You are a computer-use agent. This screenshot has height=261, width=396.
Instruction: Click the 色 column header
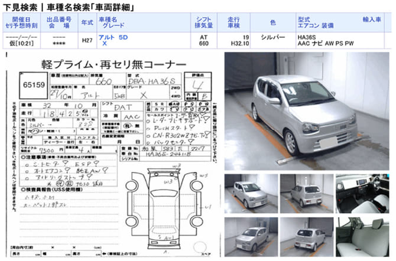(273, 22)
